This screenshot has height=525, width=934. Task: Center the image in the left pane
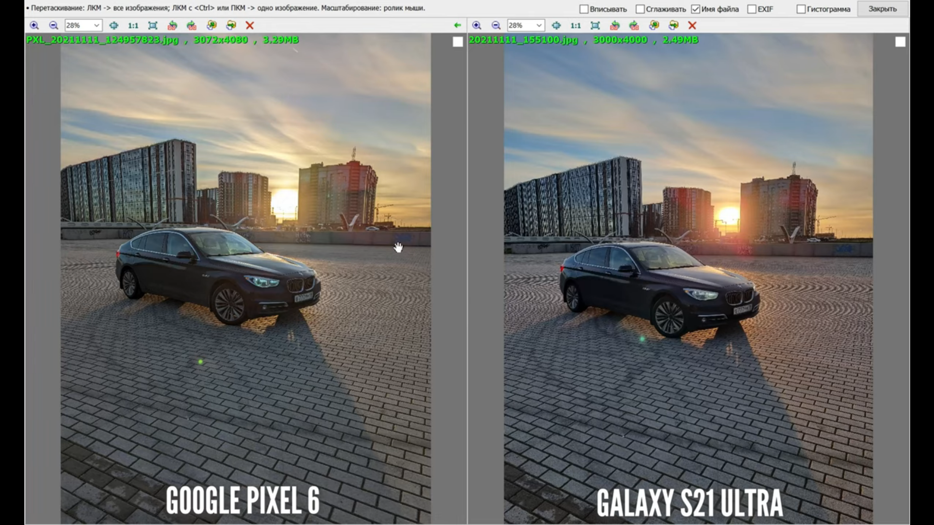[113, 25]
